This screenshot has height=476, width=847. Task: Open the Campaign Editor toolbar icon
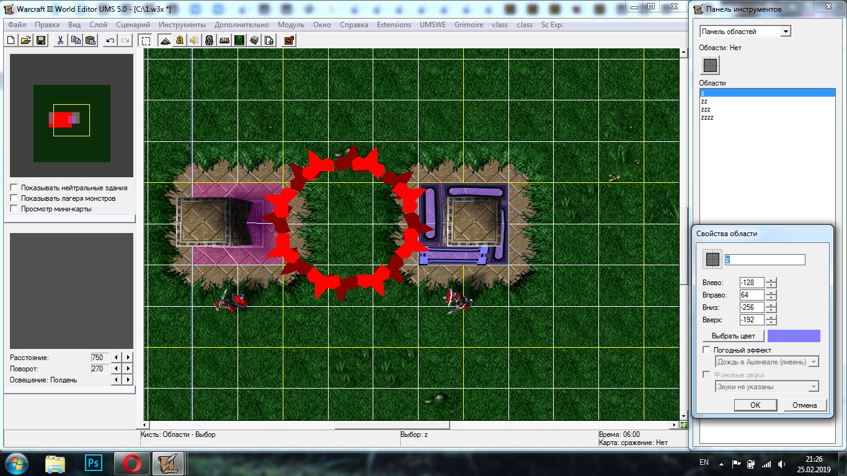coord(224,40)
